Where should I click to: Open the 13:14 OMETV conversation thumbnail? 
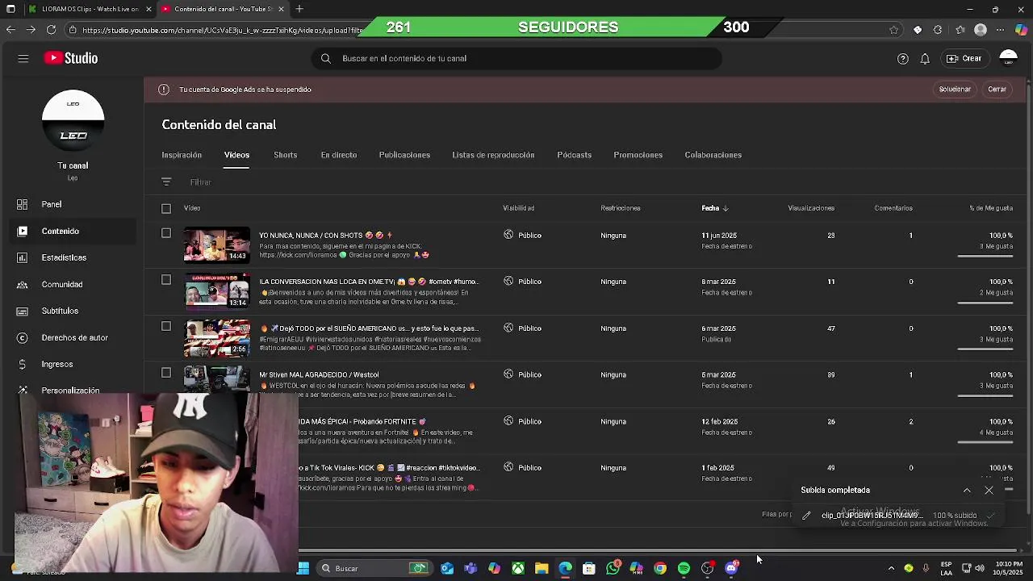pos(217,291)
